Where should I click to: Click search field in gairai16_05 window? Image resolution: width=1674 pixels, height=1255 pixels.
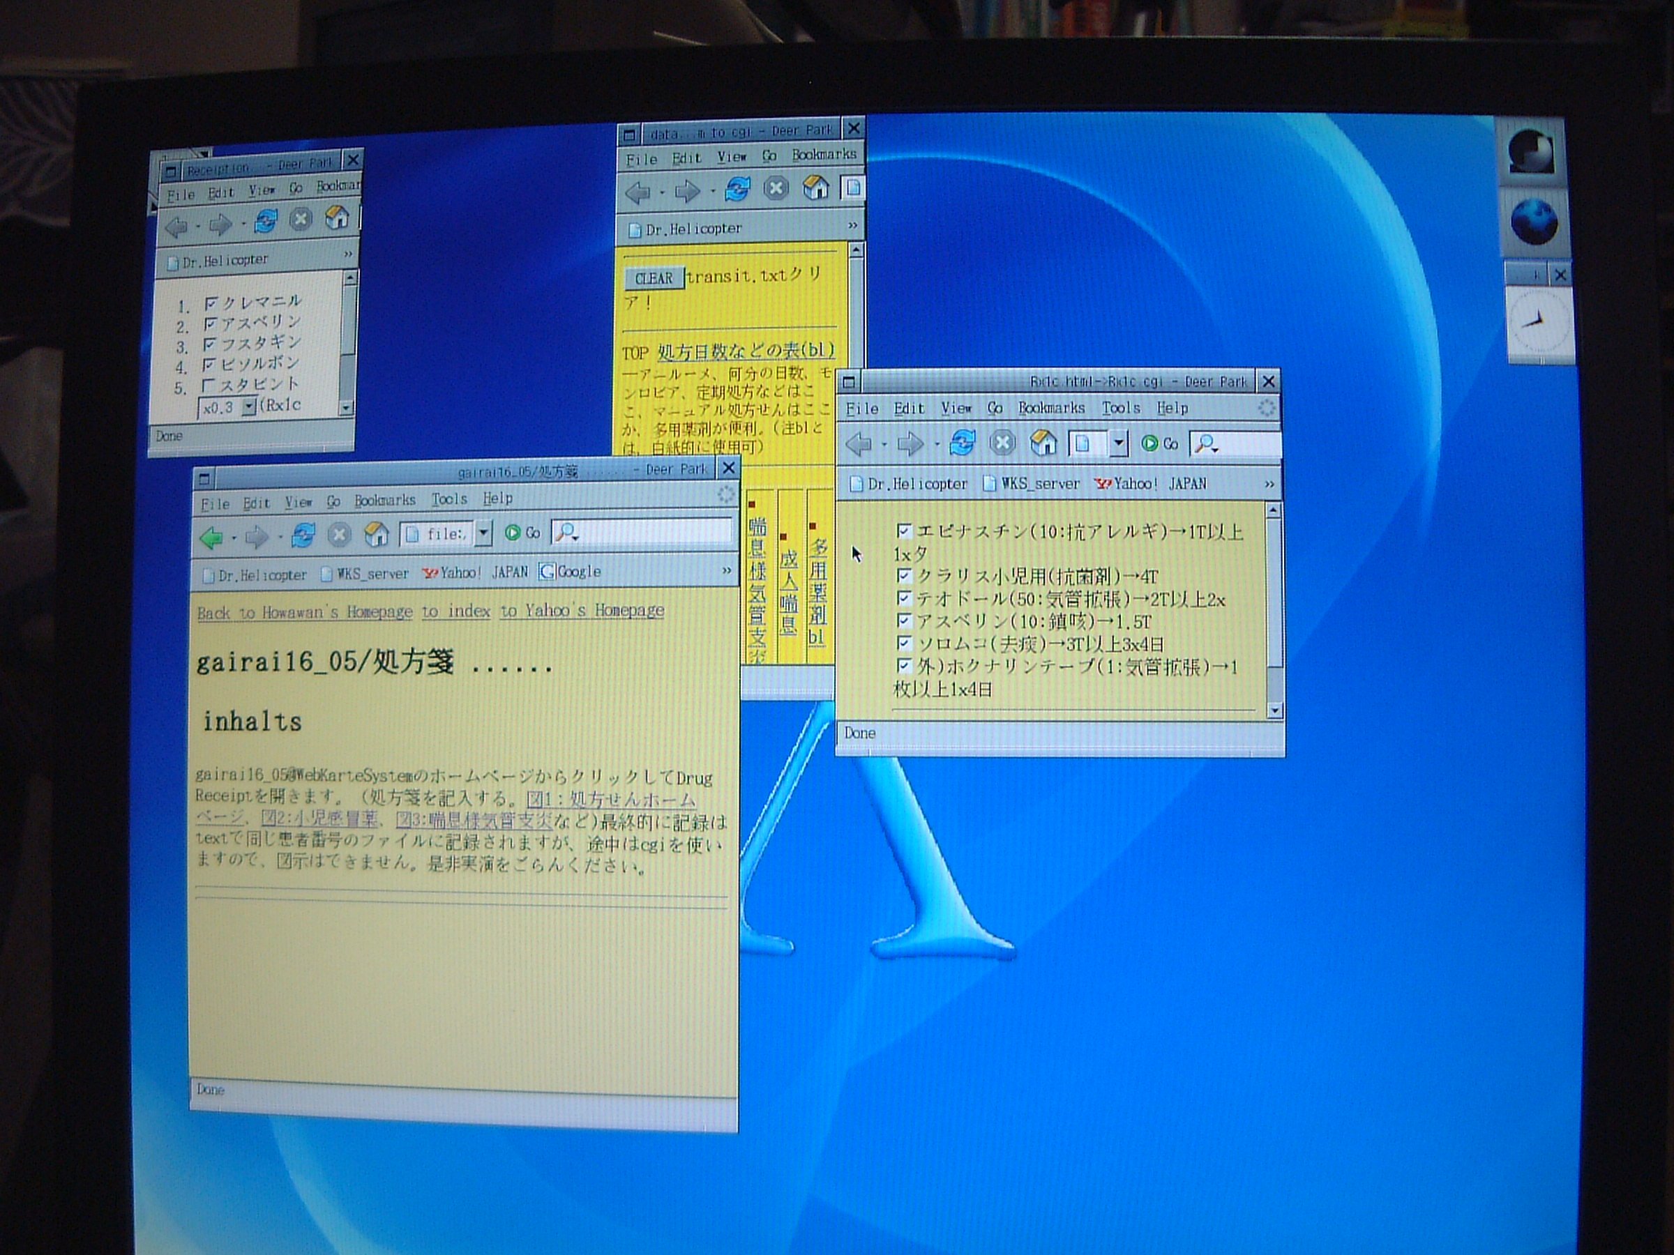point(642,532)
